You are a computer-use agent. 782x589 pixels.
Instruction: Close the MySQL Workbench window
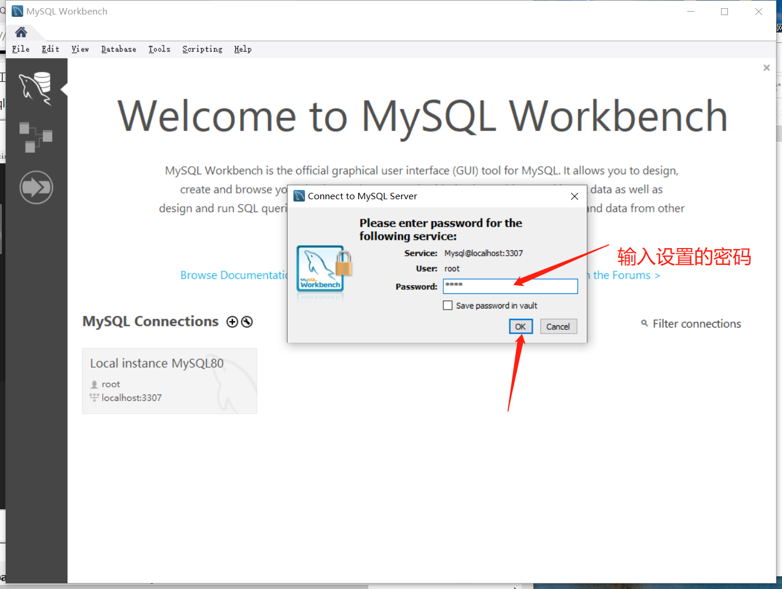click(x=759, y=12)
